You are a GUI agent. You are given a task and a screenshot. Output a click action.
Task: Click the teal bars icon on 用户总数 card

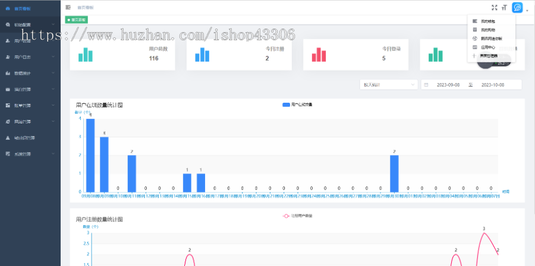[85, 55]
